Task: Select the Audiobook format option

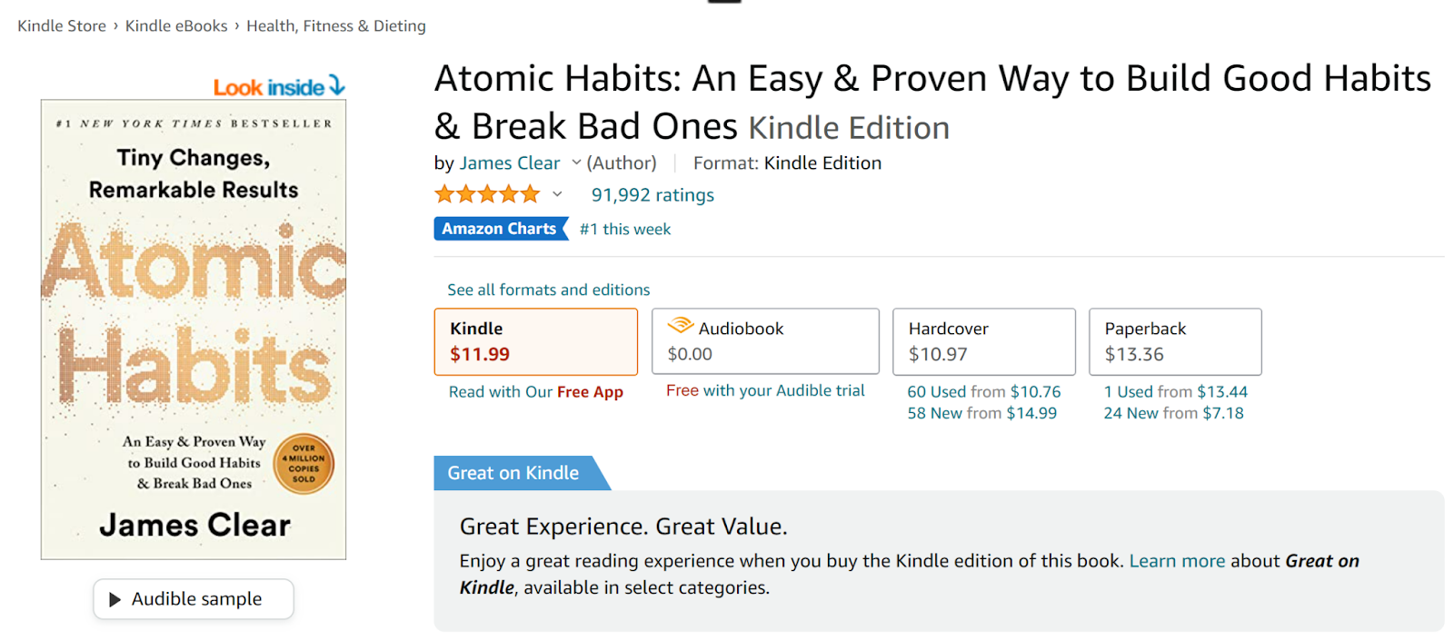Action: (x=765, y=341)
